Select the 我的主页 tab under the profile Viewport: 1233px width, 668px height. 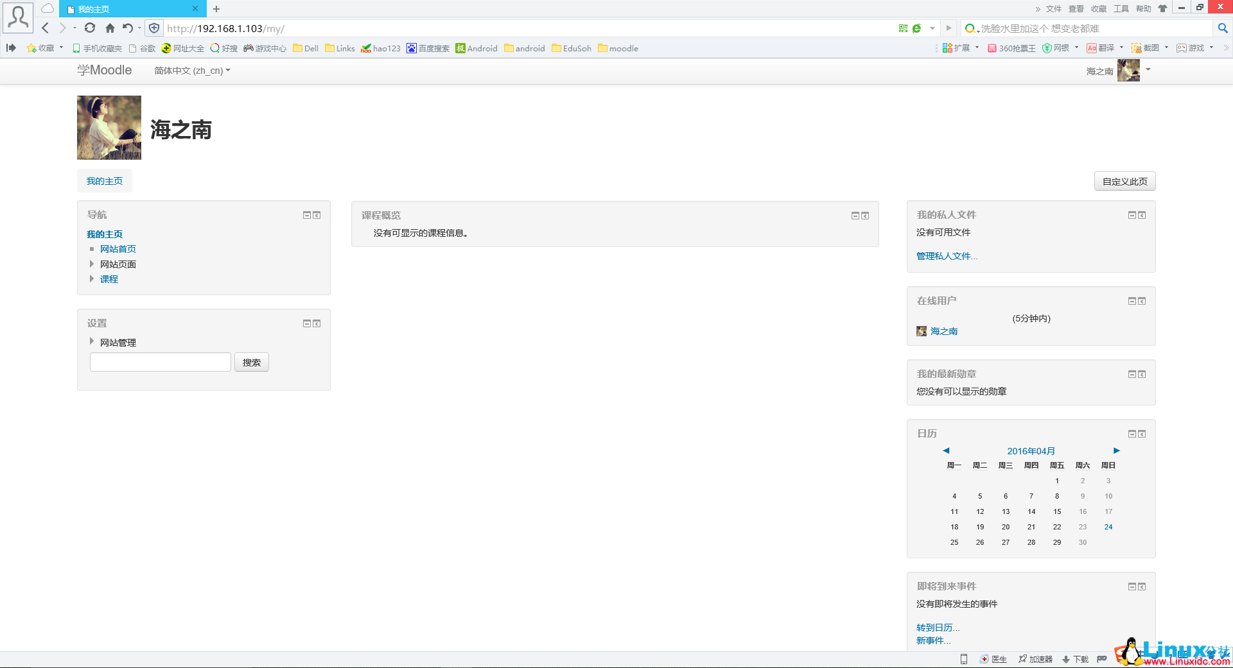pos(104,180)
